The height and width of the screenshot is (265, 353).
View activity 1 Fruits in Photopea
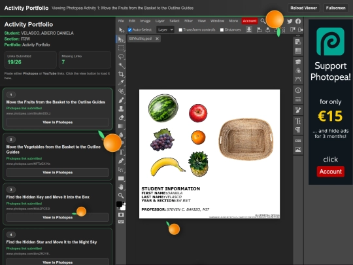[58, 122]
